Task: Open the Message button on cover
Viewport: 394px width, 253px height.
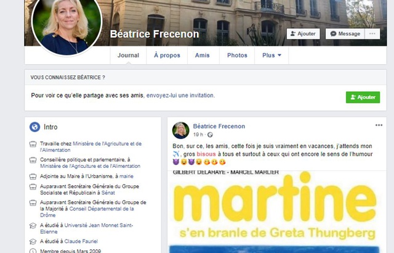Action: (345, 34)
